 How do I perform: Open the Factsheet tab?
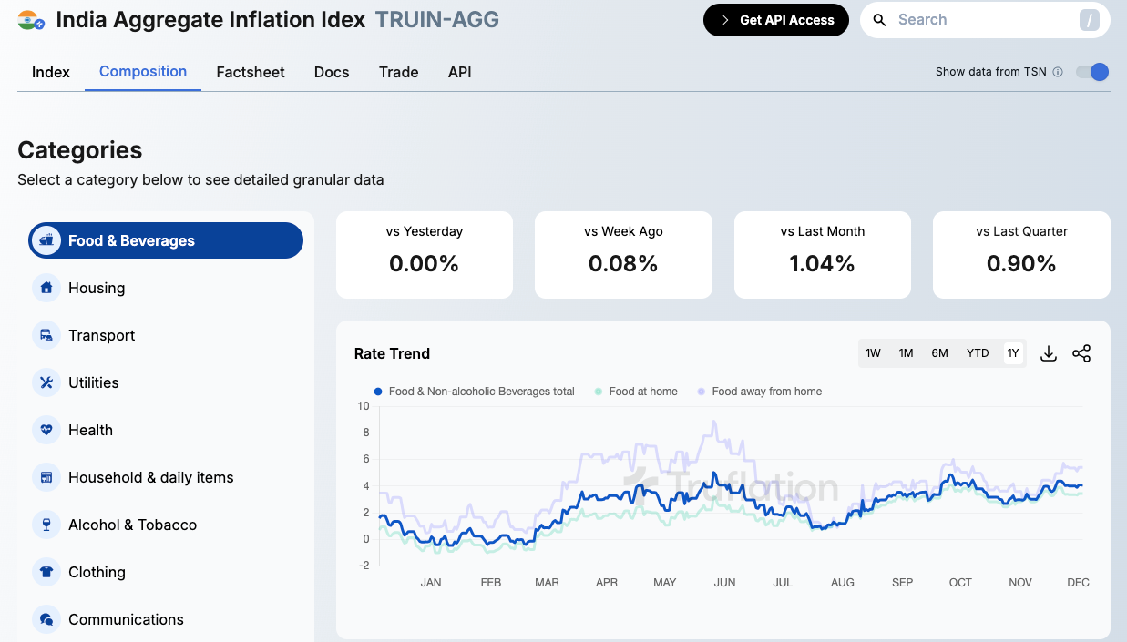pos(251,72)
